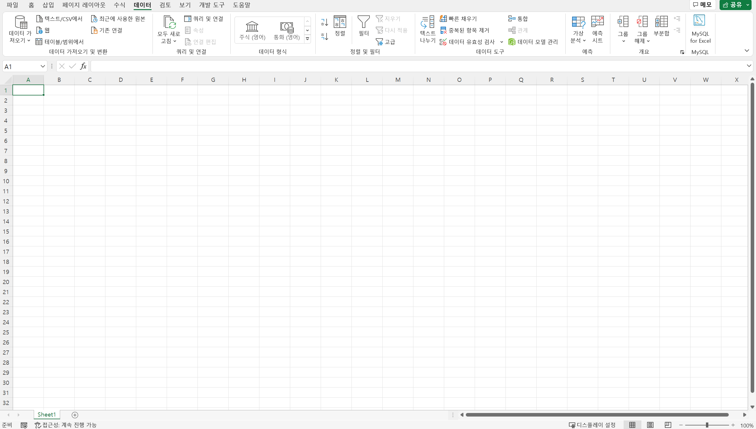The image size is (756, 429).
Task: Switch to the 삽입 tab
Action: click(48, 5)
